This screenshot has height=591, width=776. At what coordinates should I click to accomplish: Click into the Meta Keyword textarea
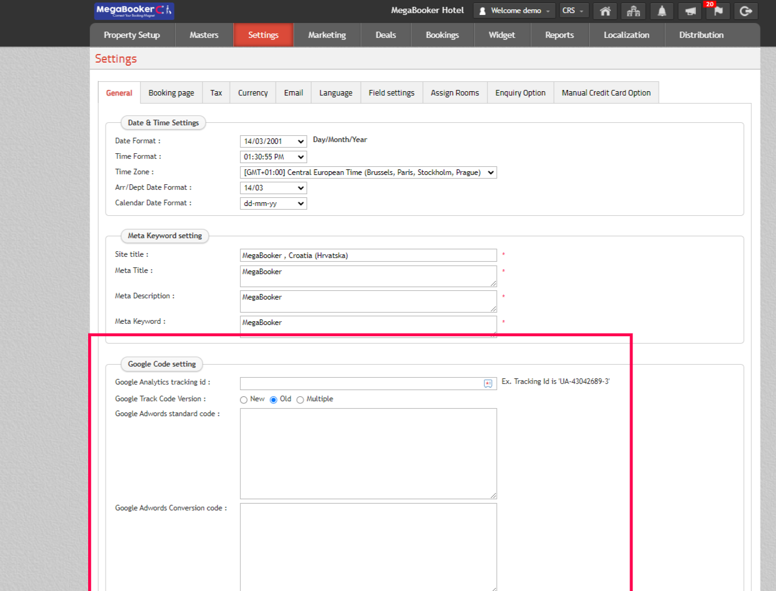click(x=368, y=326)
